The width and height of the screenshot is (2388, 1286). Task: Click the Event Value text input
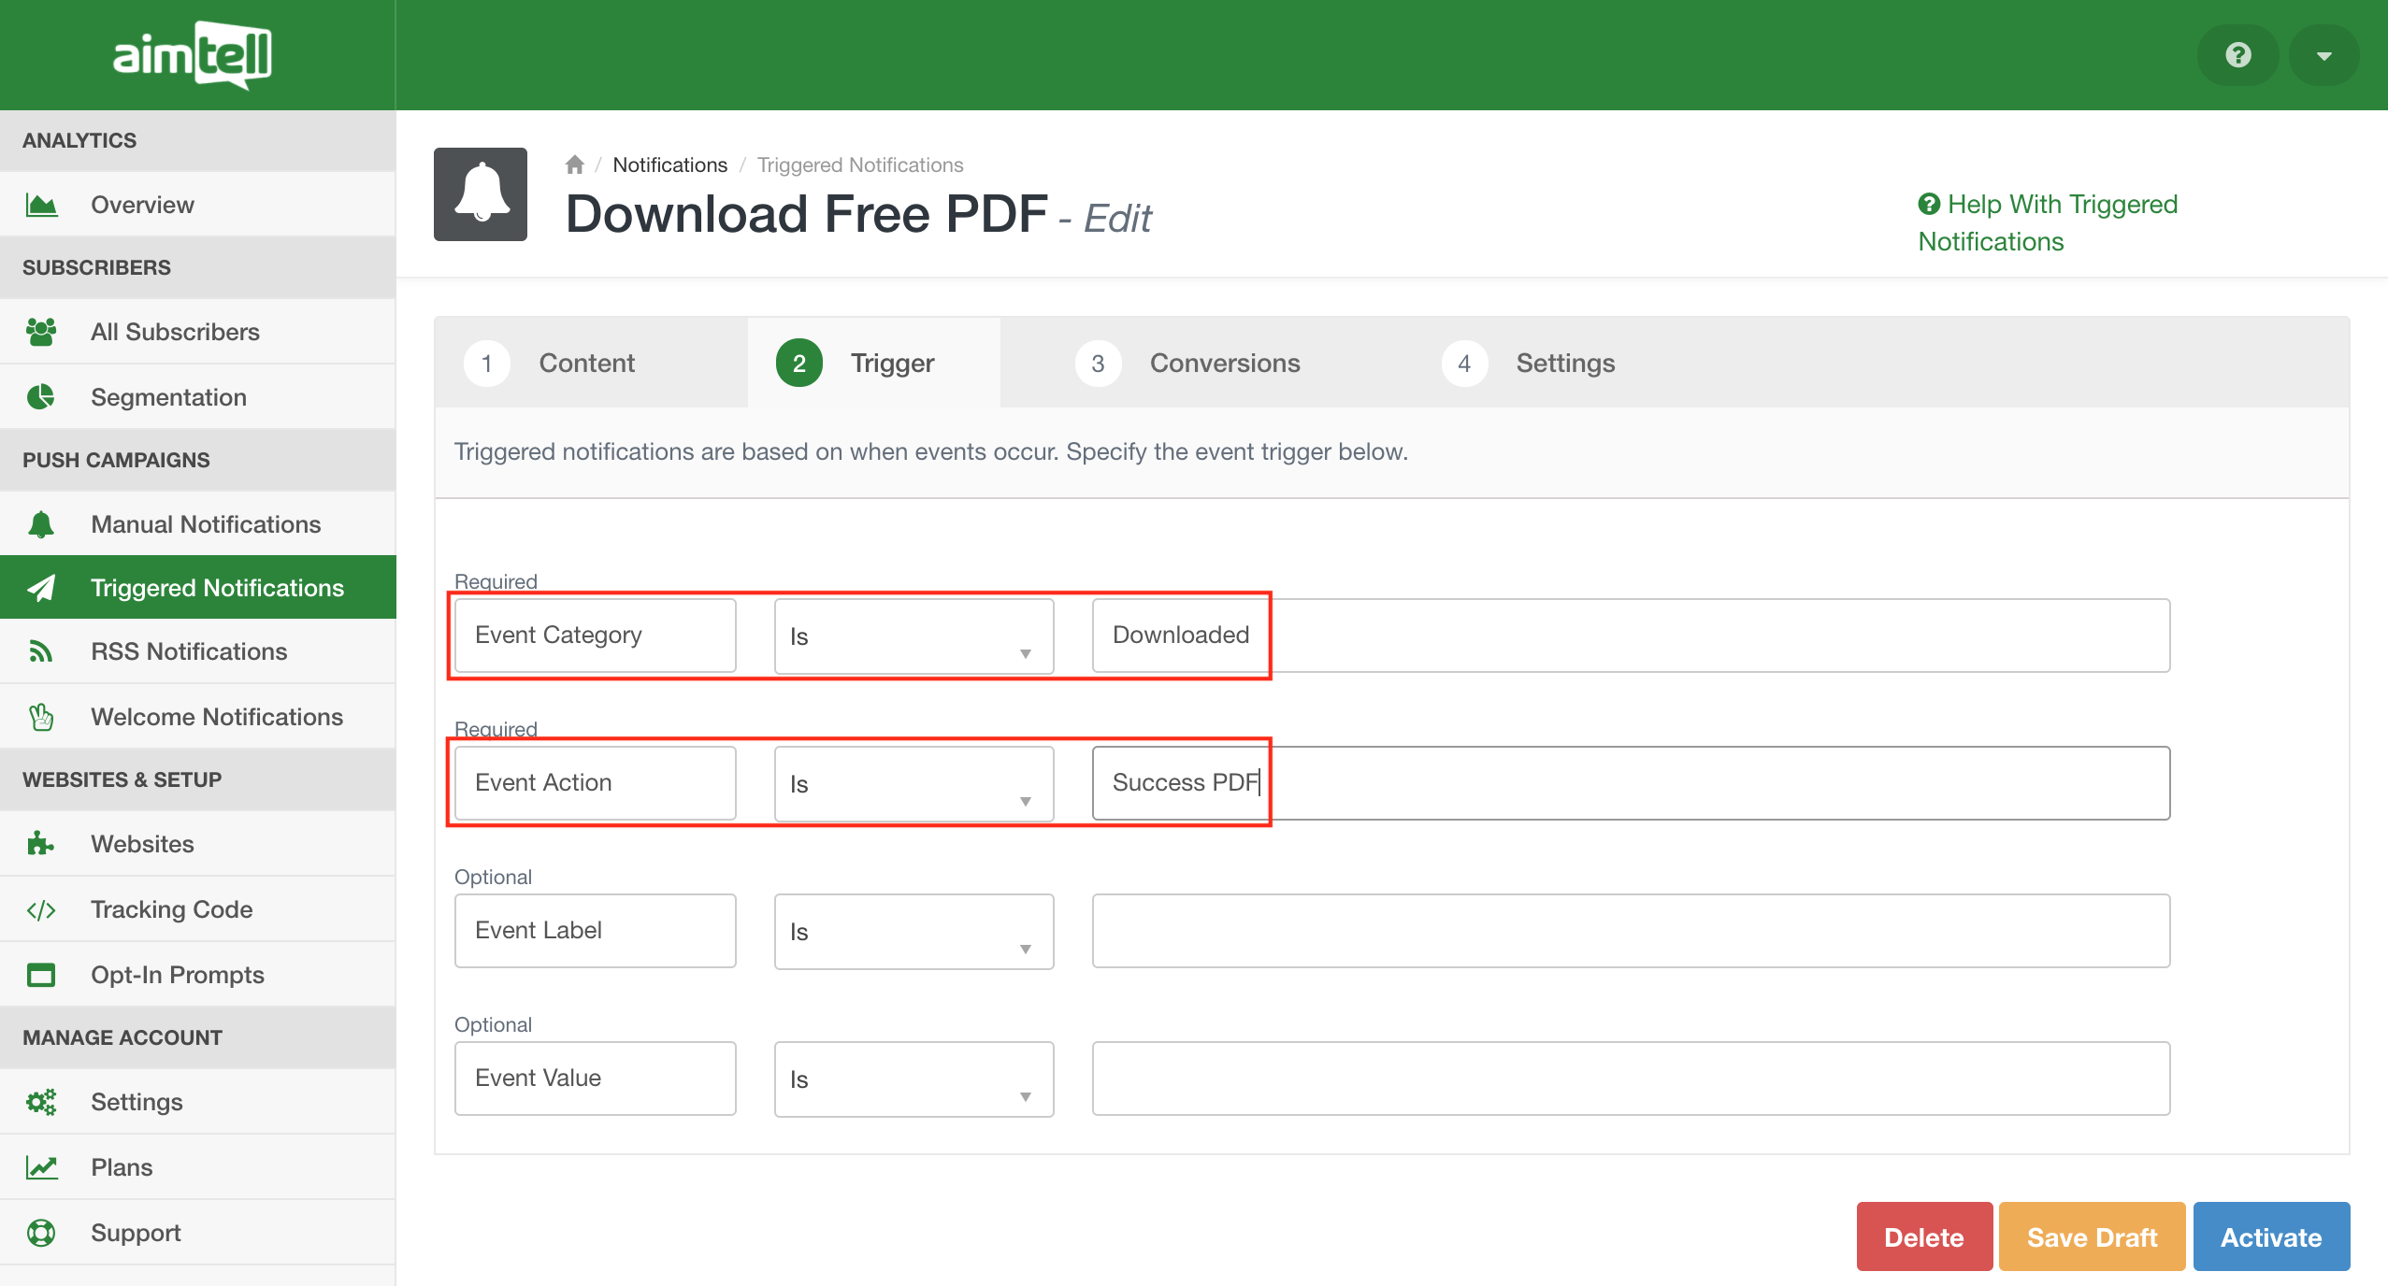click(x=1630, y=1079)
